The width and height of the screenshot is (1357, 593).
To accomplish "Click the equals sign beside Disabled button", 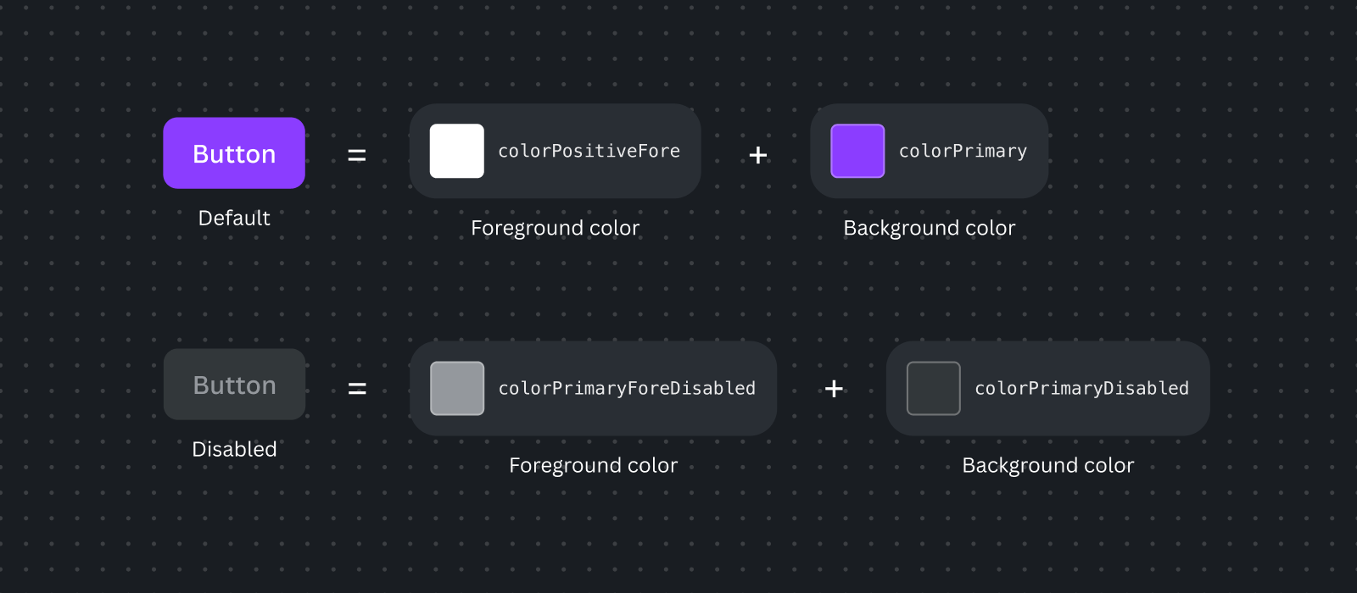I will pyautogui.click(x=357, y=388).
